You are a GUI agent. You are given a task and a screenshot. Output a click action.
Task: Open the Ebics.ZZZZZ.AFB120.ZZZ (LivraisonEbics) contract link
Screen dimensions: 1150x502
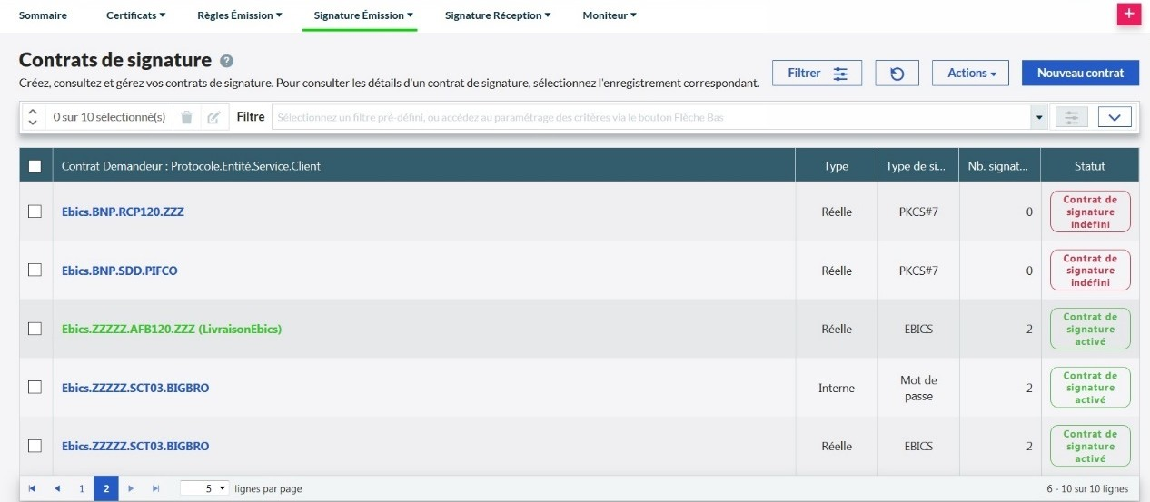172,330
